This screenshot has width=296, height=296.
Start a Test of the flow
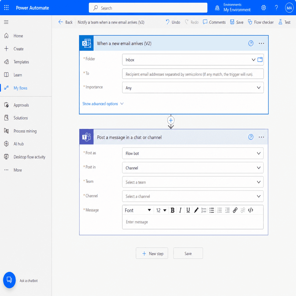pyautogui.click(x=284, y=22)
